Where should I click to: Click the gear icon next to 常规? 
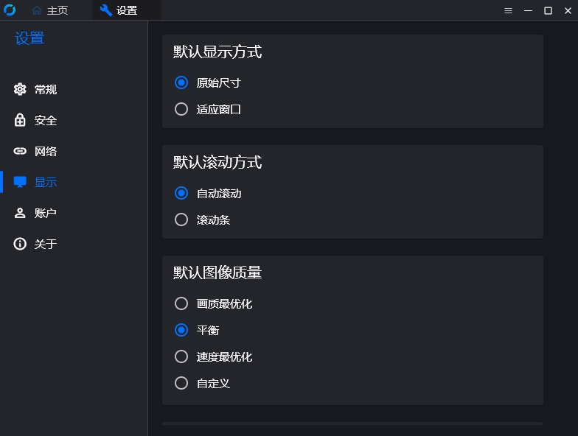(20, 89)
